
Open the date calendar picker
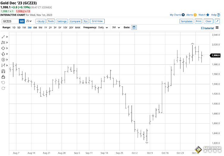click(x=134, y=27)
